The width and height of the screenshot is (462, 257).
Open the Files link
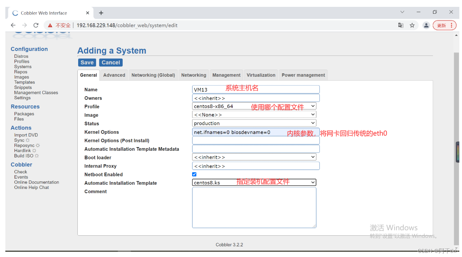tap(19, 119)
